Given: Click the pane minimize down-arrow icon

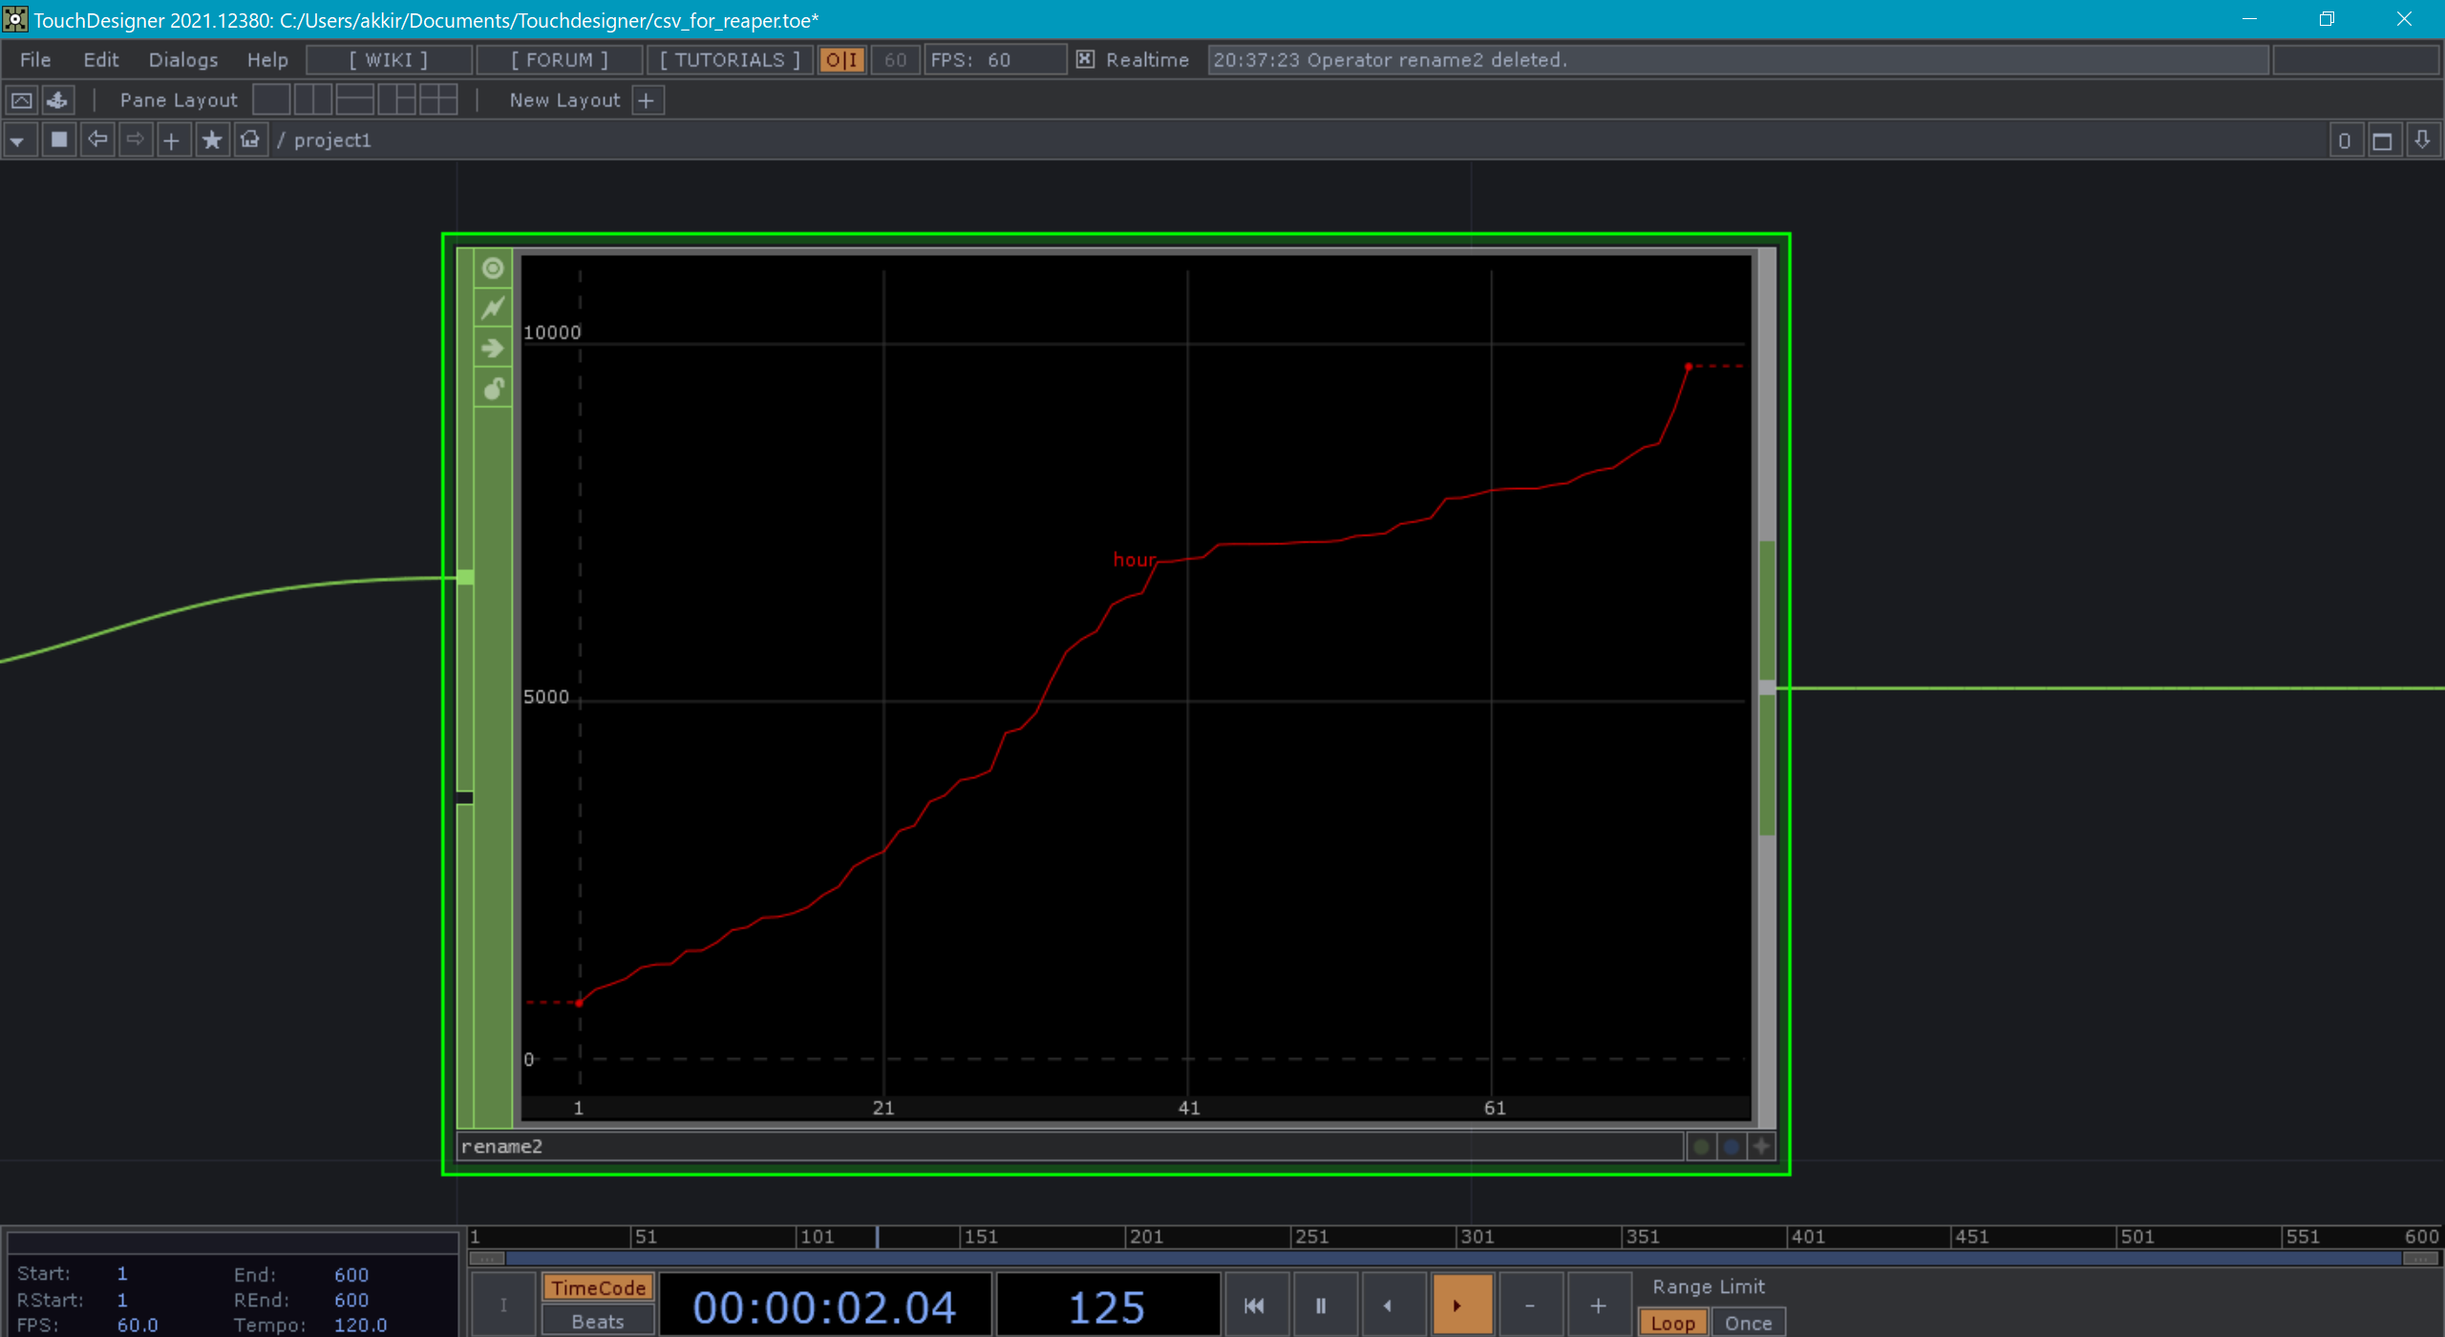Looking at the screenshot, I should click(x=2422, y=140).
